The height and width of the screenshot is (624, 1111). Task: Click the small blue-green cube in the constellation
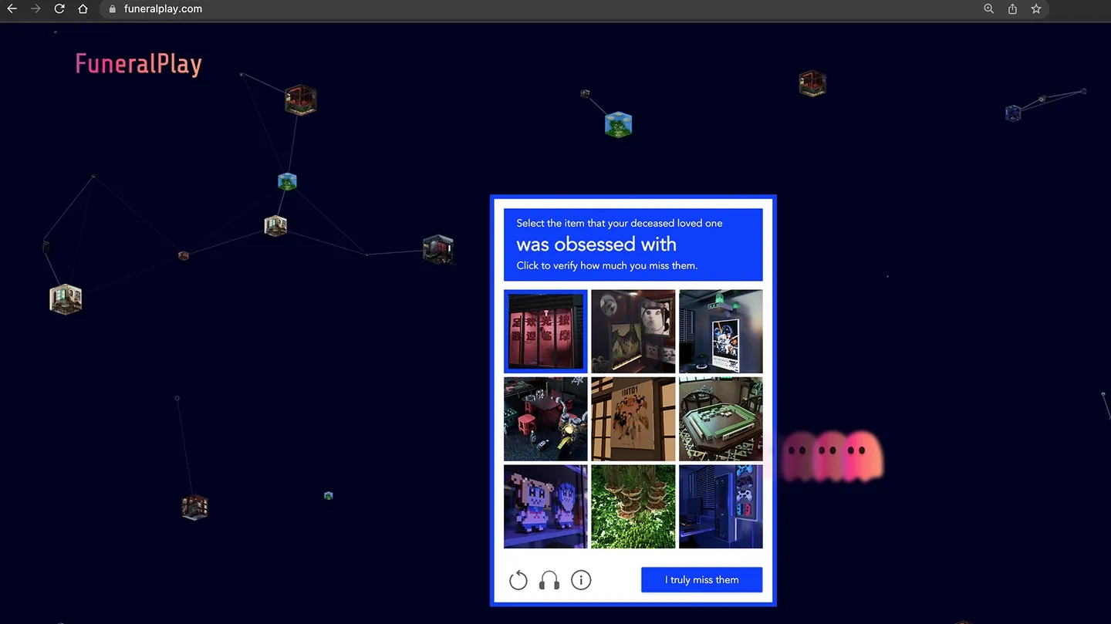coord(288,182)
